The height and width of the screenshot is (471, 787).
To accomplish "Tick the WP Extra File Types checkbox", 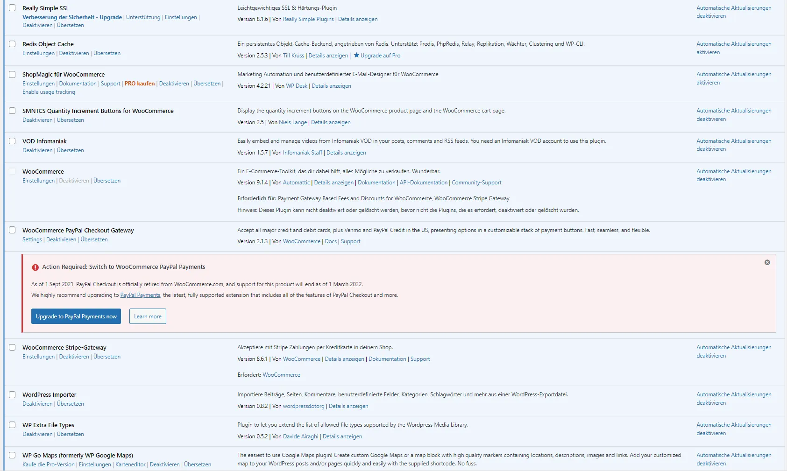I will coord(12,425).
